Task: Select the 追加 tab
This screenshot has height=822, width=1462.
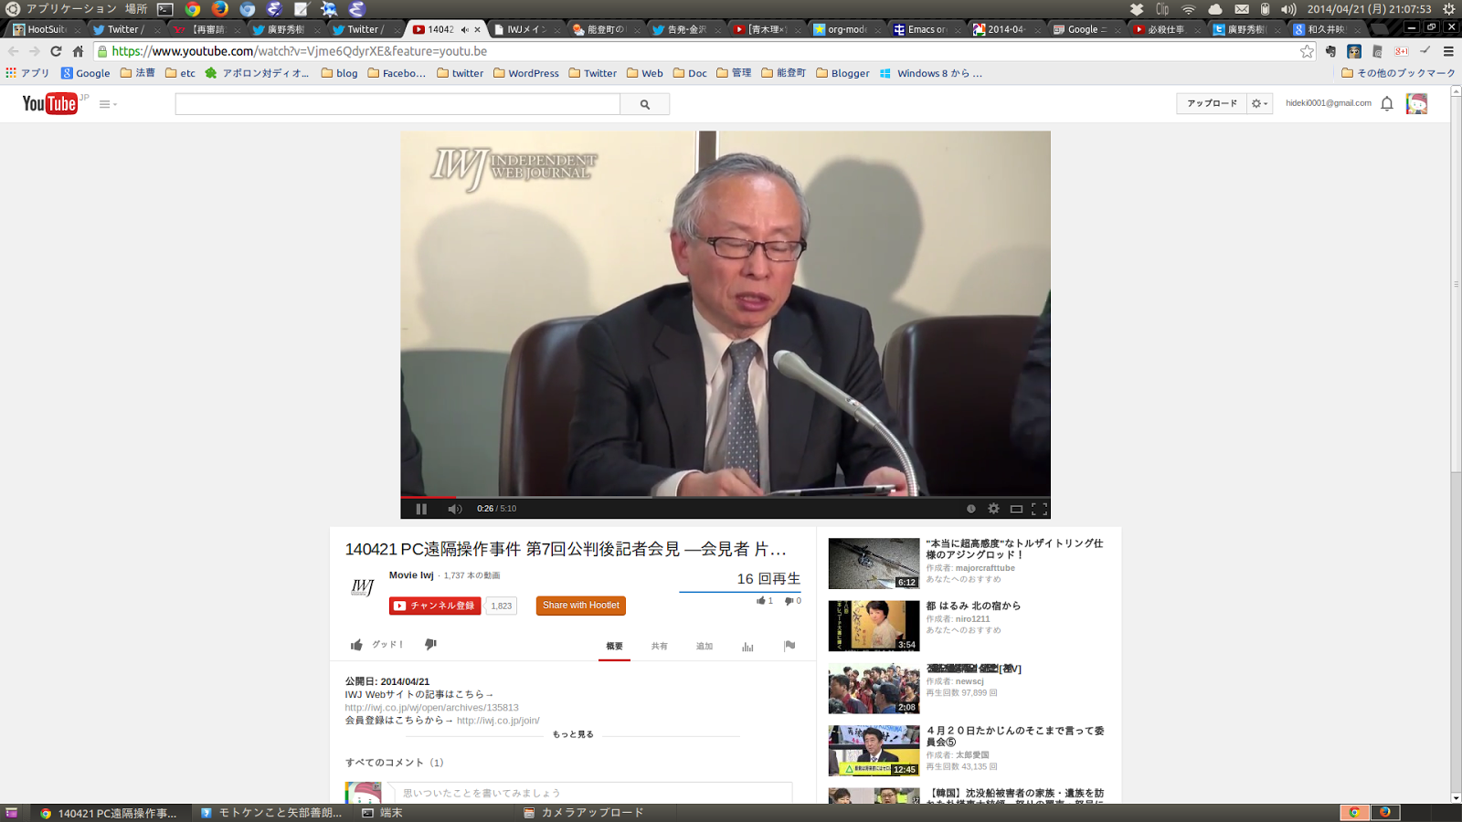Action: [x=705, y=646]
